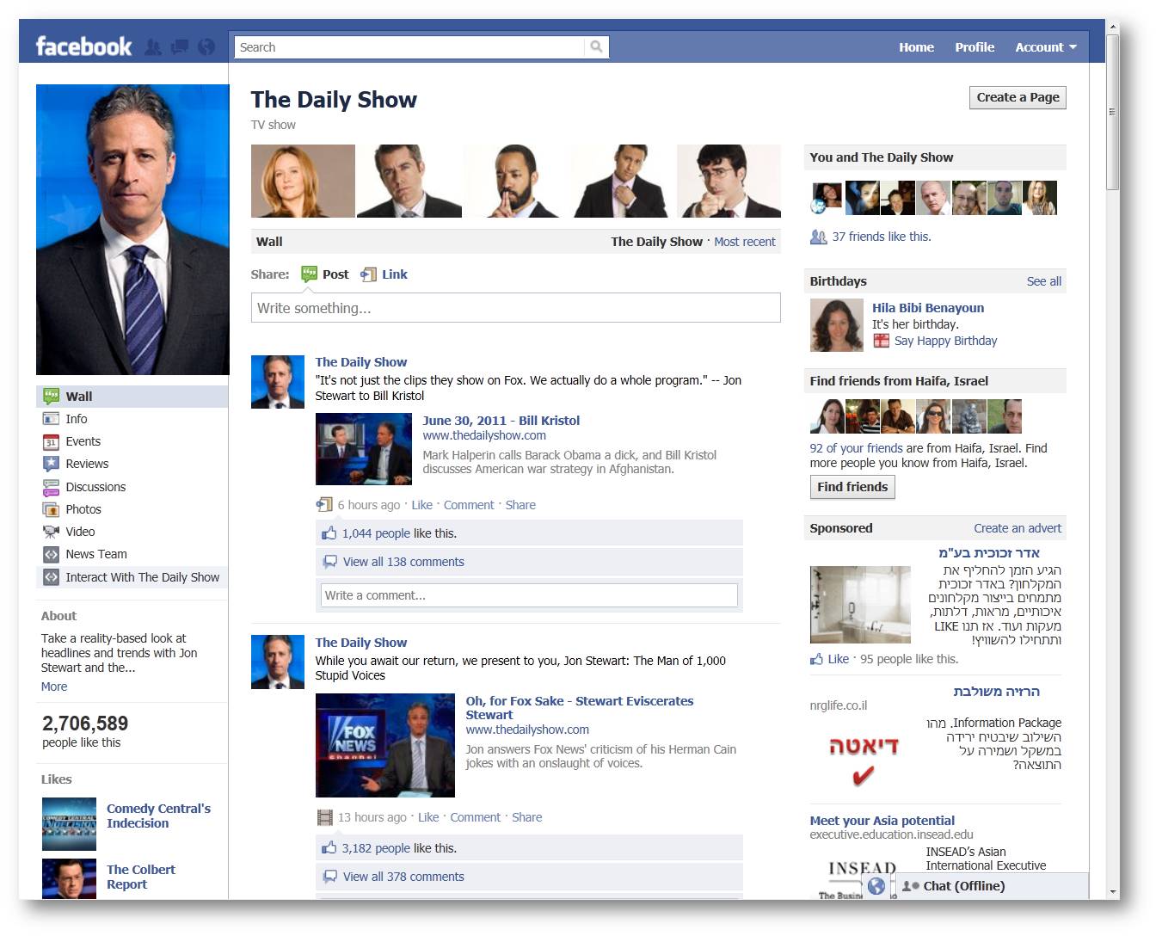1156x936 pixels.
Task: Click thumbs-up icon beside 1,044 people
Action: coord(329,533)
